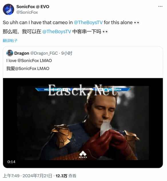Open the @Dragon_FGC handle

44,53
